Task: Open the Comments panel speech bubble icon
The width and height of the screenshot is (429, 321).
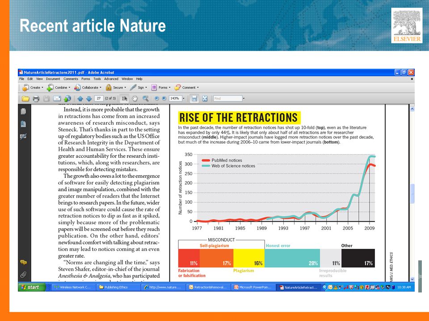Action: coord(23,262)
